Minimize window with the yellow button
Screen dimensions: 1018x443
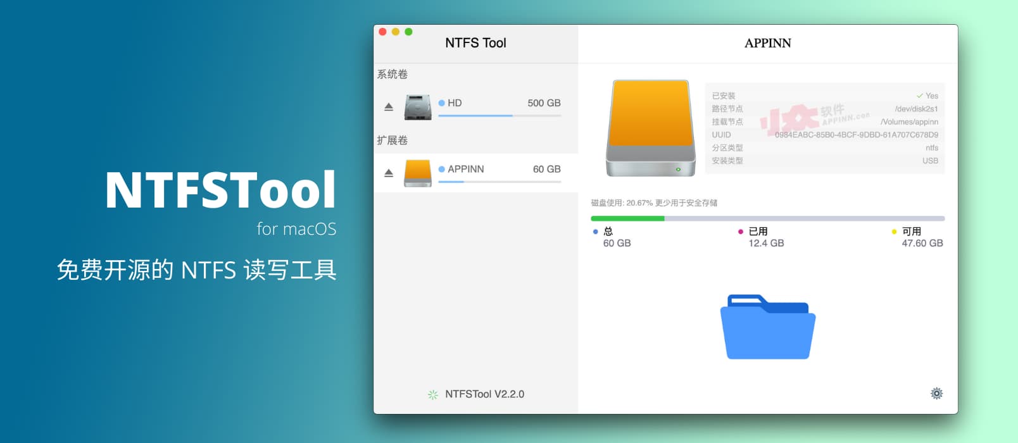click(x=396, y=32)
